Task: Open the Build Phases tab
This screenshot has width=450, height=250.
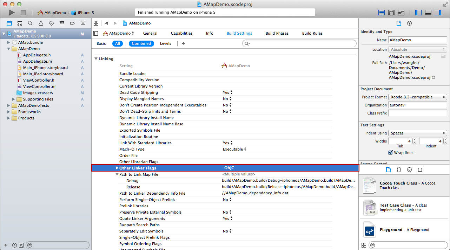Action: pyautogui.click(x=277, y=33)
